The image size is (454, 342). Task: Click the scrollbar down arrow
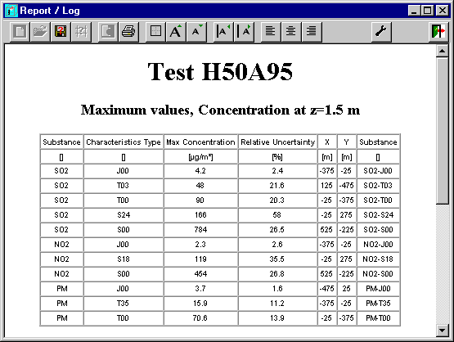pos(442,331)
